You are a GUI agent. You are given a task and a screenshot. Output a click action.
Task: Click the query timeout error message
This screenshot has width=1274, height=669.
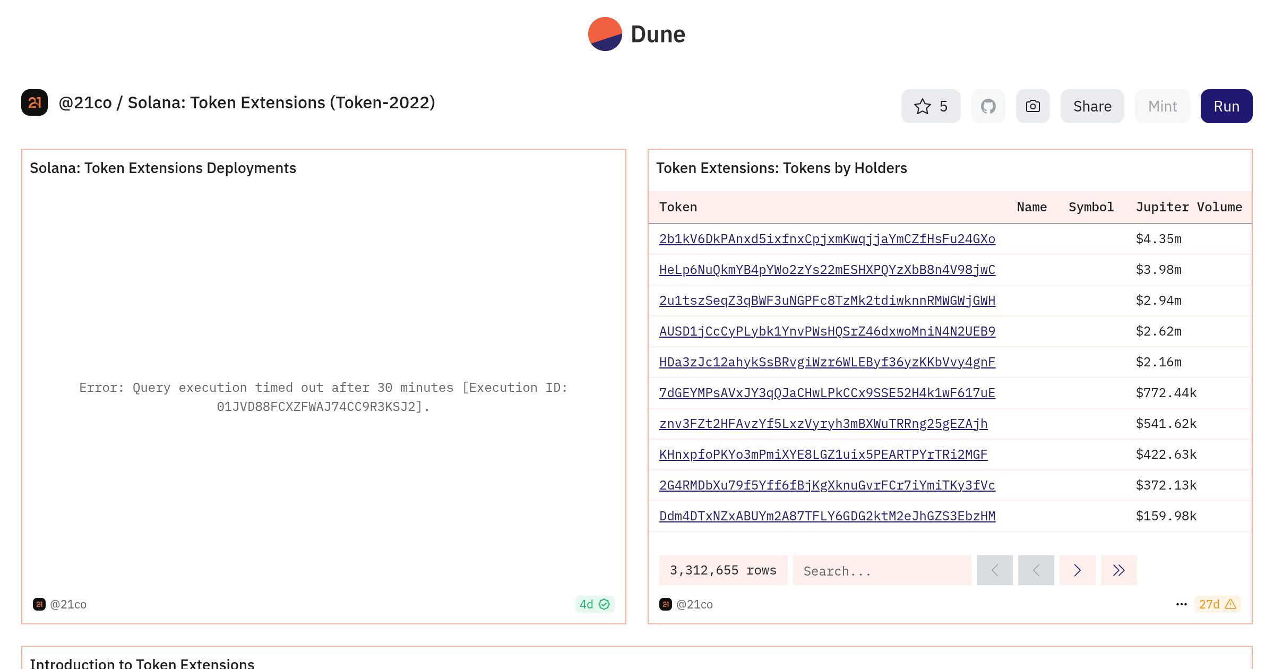pos(323,397)
